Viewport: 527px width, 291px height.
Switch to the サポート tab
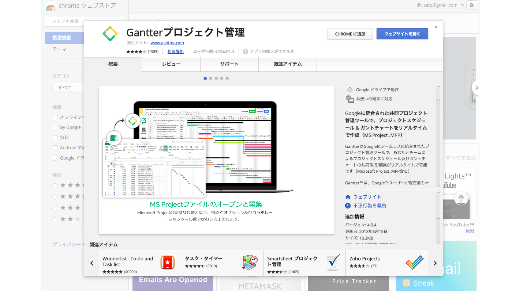229,64
